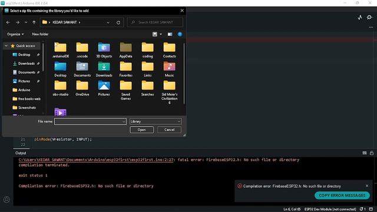Select free books web in sidebar

tap(29, 99)
